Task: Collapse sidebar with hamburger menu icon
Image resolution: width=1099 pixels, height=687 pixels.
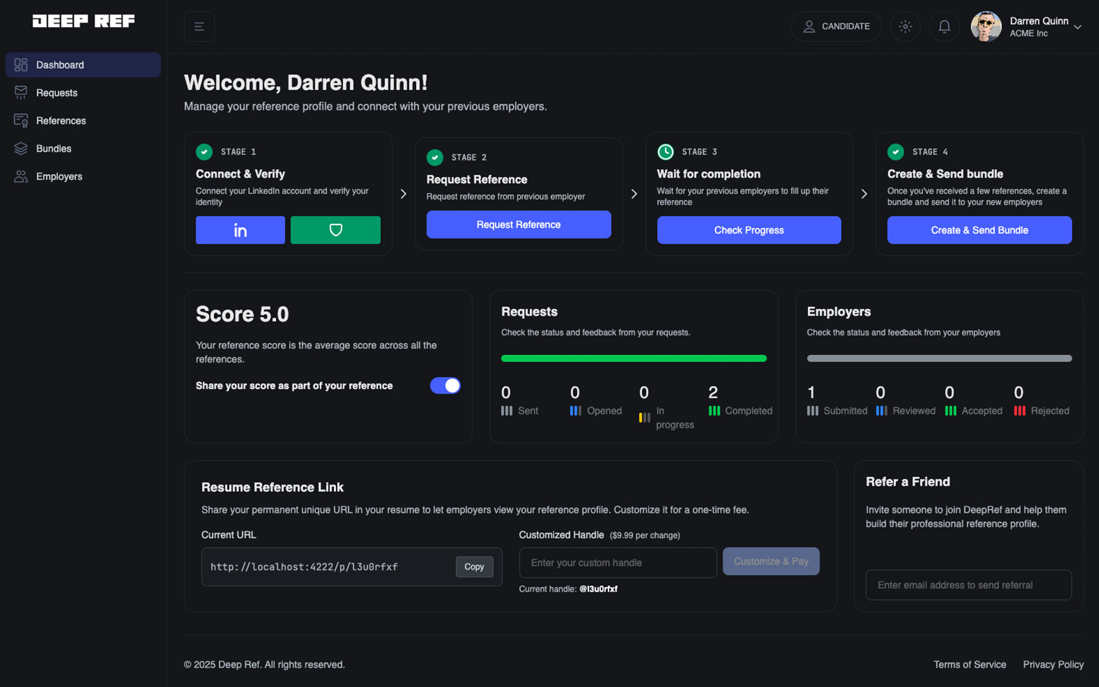Action: pos(199,26)
